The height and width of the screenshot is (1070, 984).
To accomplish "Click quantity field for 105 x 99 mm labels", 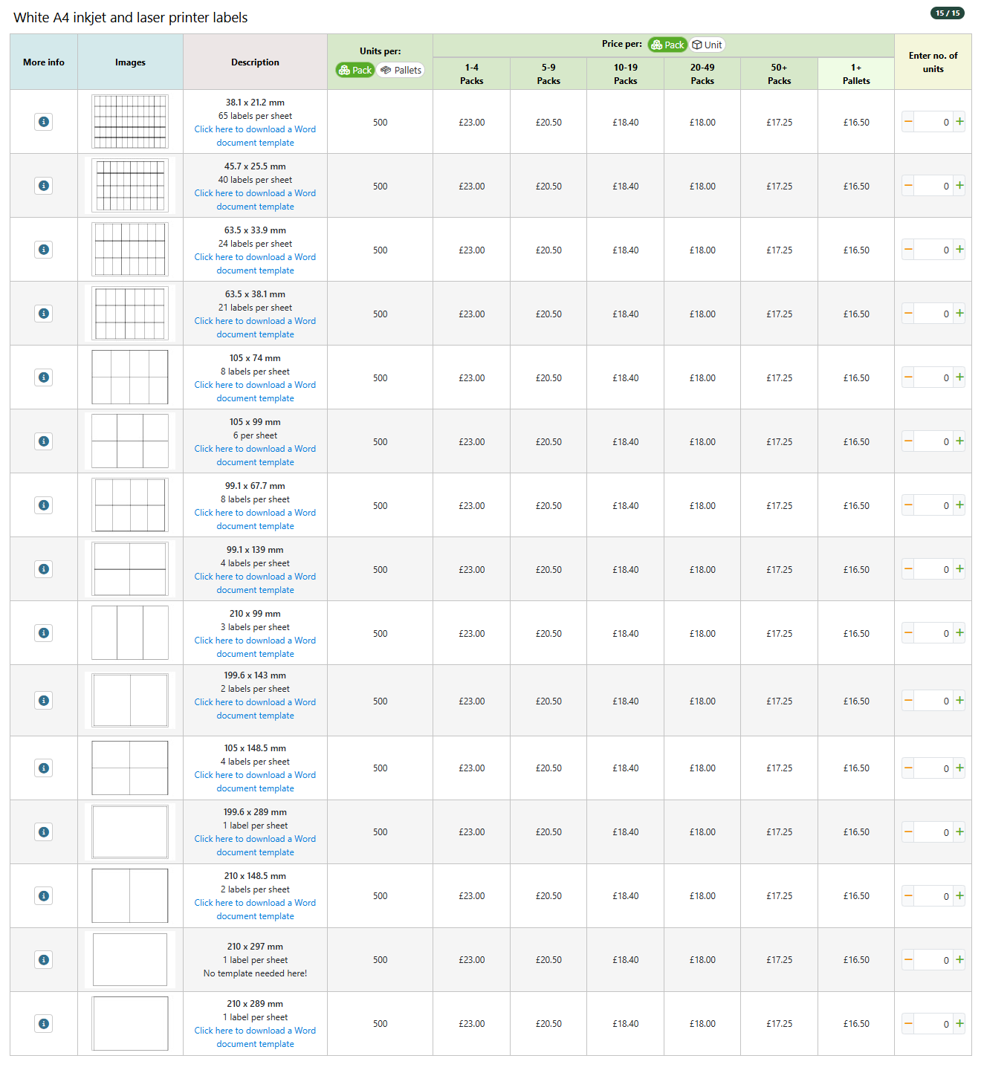I will [x=933, y=441].
